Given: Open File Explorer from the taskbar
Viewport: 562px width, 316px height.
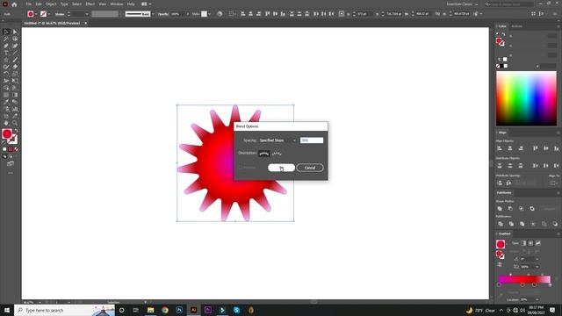Looking at the screenshot, I should coord(150,310).
